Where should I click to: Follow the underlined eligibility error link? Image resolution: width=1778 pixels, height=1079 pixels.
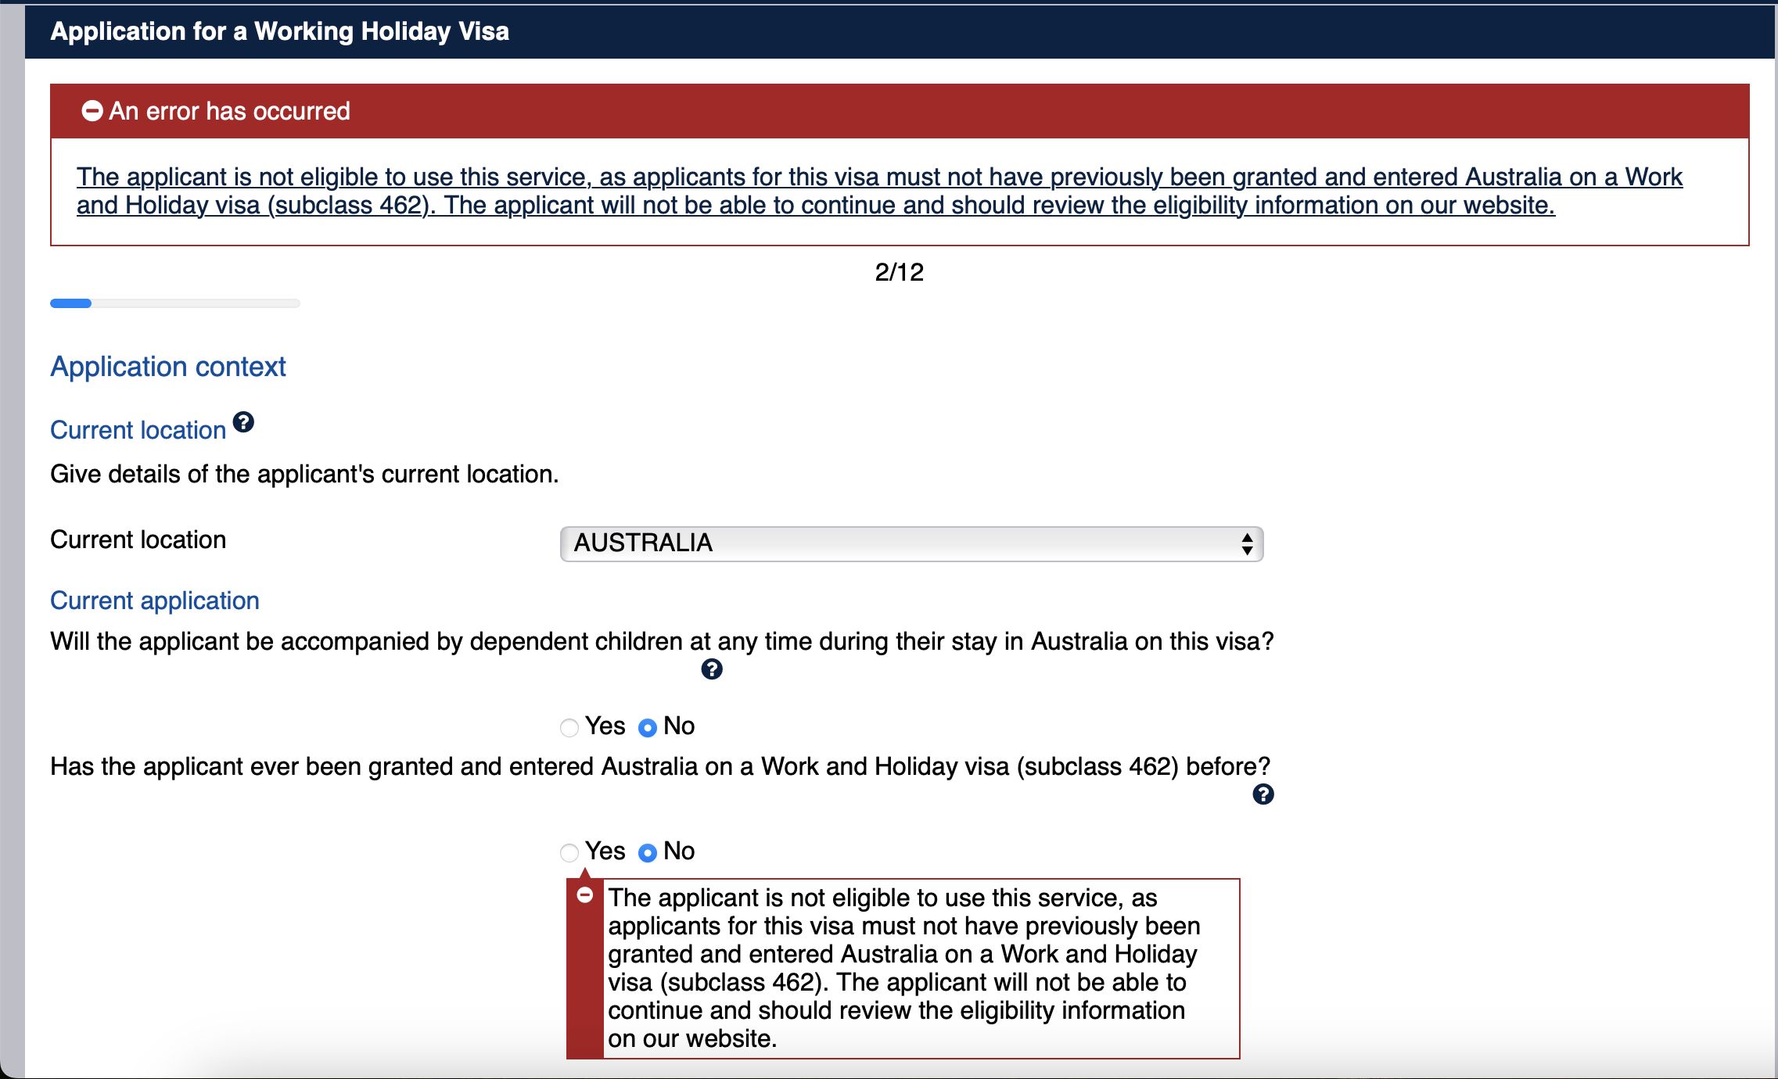tap(879, 191)
